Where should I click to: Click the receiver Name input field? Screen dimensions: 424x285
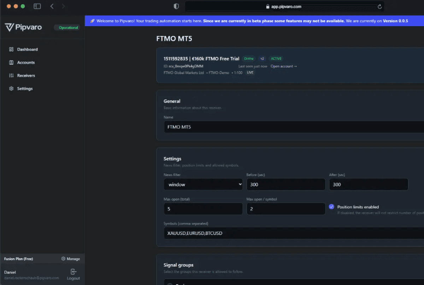click(x=293, y=127)
